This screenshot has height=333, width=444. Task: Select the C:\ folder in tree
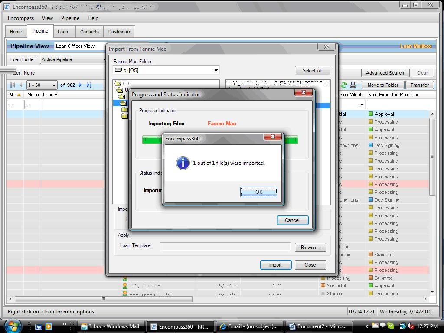123,83
